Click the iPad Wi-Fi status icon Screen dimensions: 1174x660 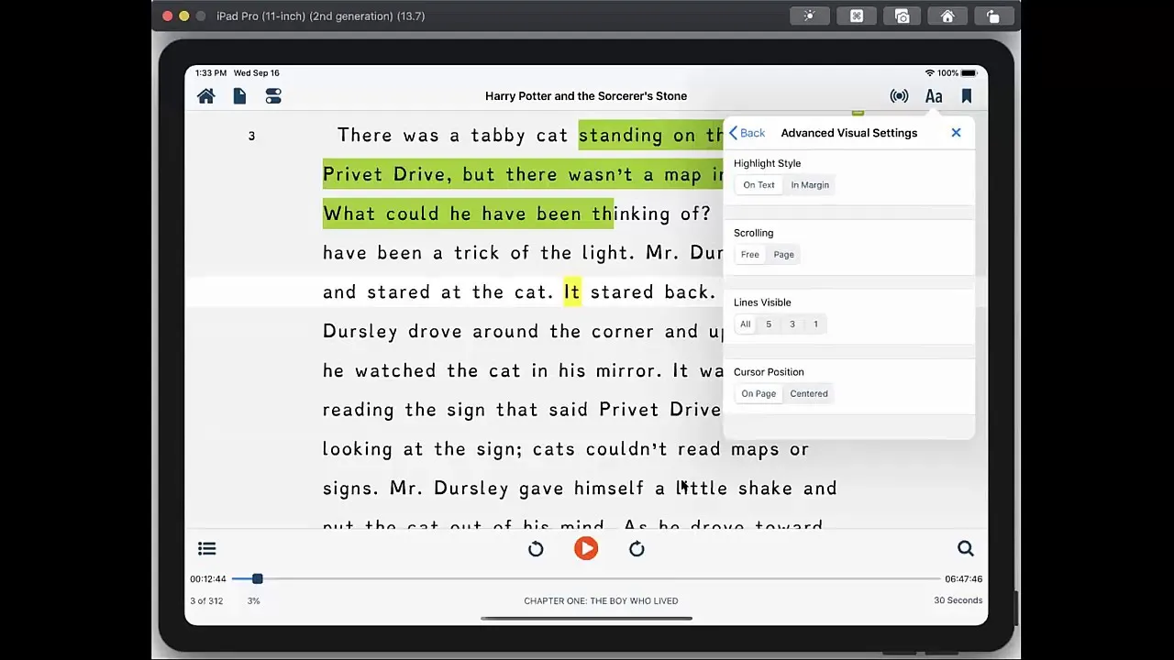pyautogui.click(x=929, y=73)
